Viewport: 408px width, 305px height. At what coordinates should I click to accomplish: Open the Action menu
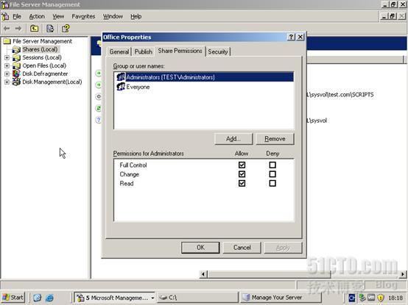tap(37, 16)
